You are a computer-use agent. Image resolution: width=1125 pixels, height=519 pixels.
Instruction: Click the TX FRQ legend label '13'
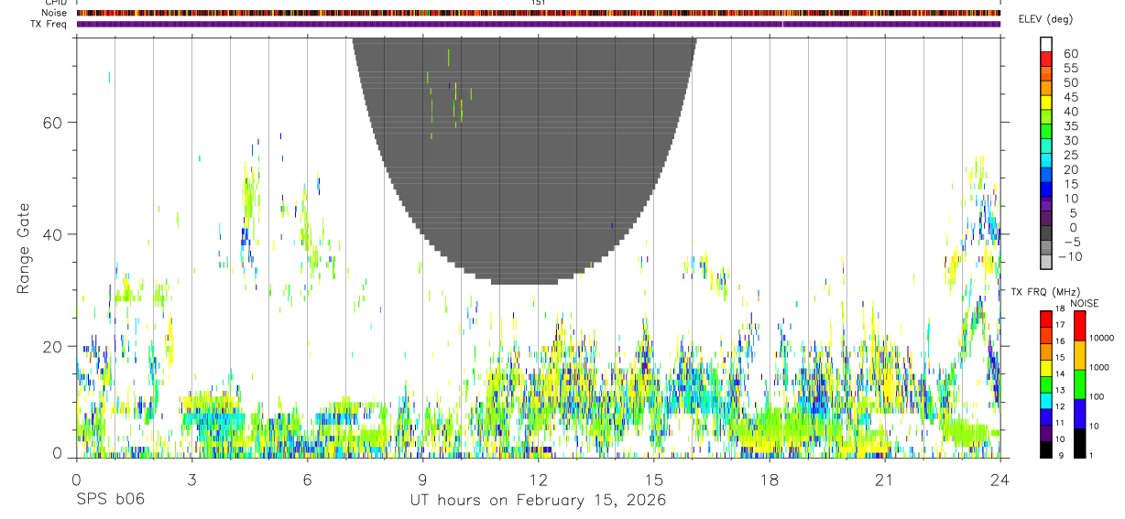(x=1059, y=390)
